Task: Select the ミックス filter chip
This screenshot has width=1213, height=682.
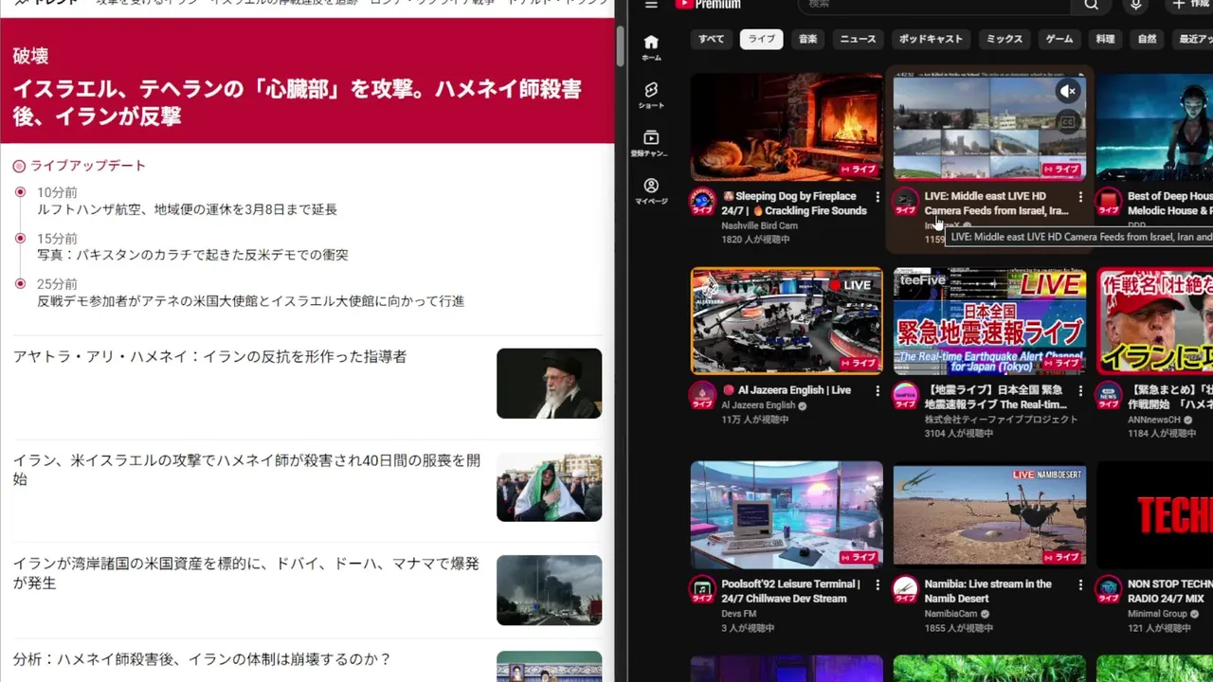Action: [1005, 39]
